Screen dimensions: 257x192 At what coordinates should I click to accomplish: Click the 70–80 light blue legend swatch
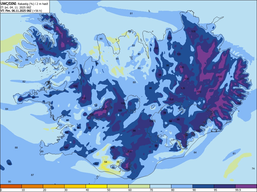(160, 186)
